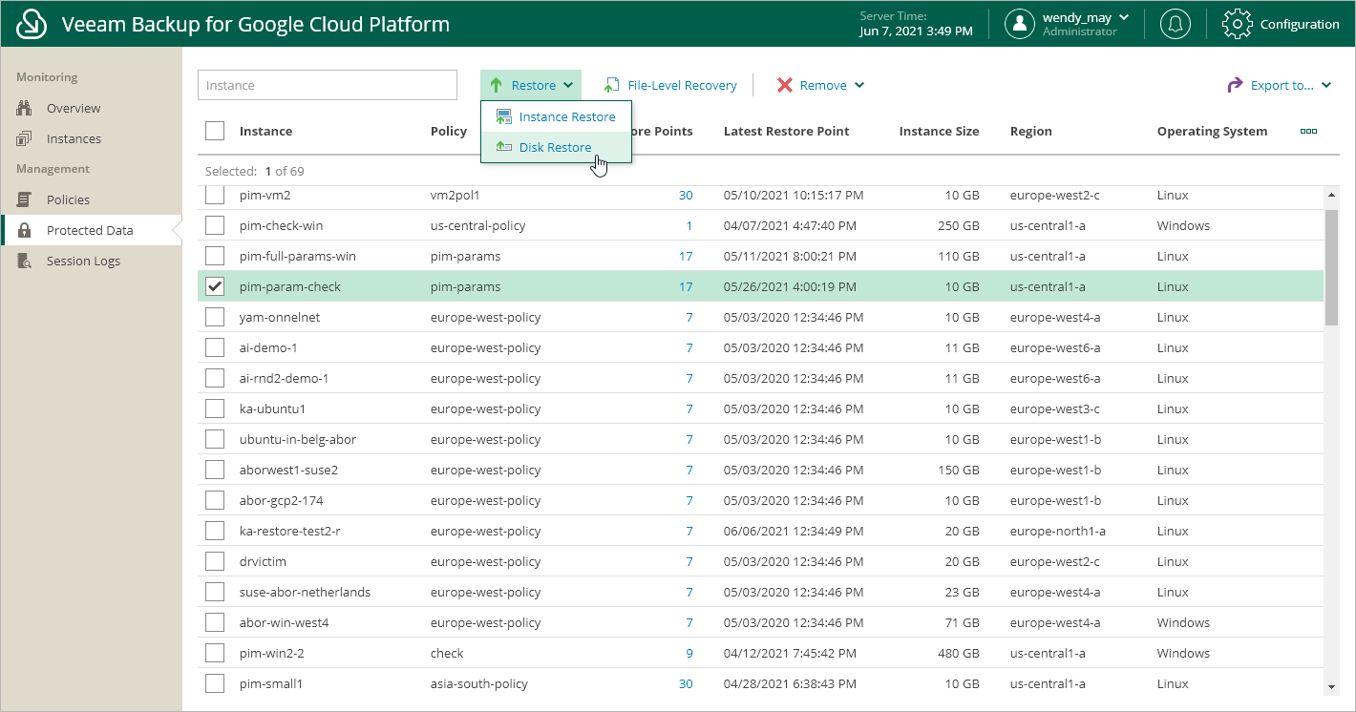The width and height of the screenshot is (1356, 712).
Task: Collapse the Restore dropdown arrow
Action: tap(568, 85)
